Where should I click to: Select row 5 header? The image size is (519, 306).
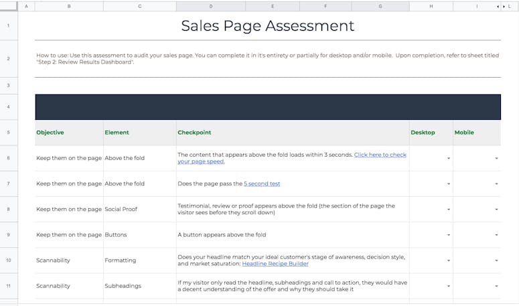[x=9, y=133]
